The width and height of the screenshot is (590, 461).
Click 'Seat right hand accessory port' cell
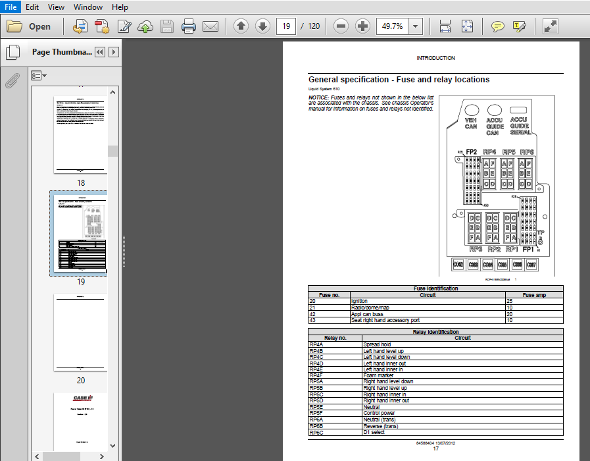[428, 320]
